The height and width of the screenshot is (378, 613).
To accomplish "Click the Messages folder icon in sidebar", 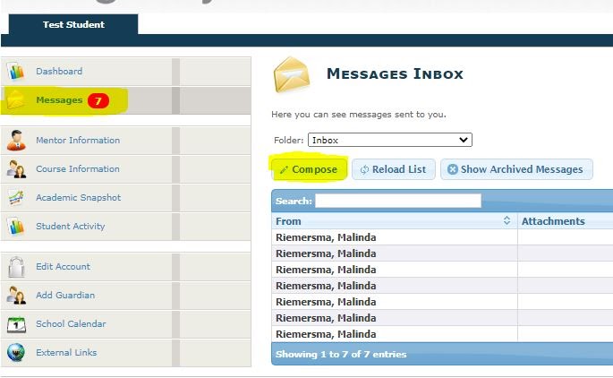I will (15, 100).
